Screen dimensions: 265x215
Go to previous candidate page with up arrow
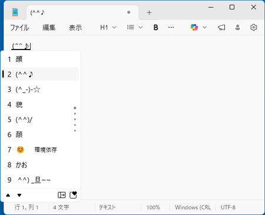pos(8,195)
